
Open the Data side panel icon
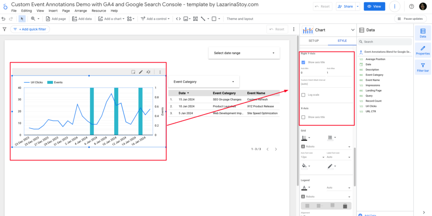tap(423, 33)
